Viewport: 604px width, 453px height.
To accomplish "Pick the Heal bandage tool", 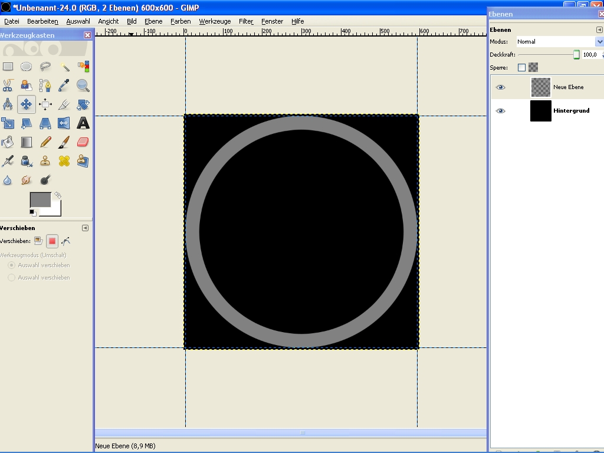I will [x=64, y=161].
